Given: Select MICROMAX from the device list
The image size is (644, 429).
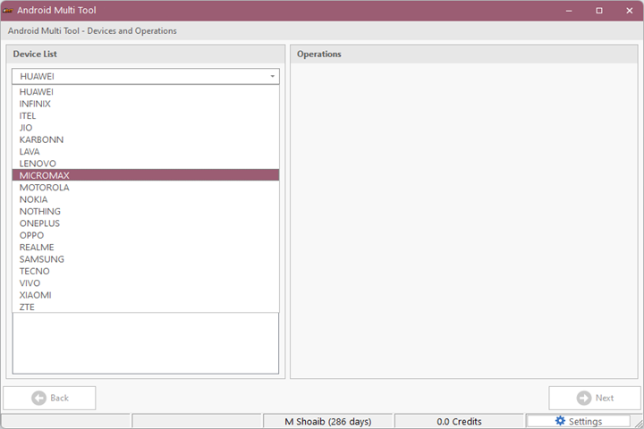Looking at the screenshot, I should click(x=45, y=176).
